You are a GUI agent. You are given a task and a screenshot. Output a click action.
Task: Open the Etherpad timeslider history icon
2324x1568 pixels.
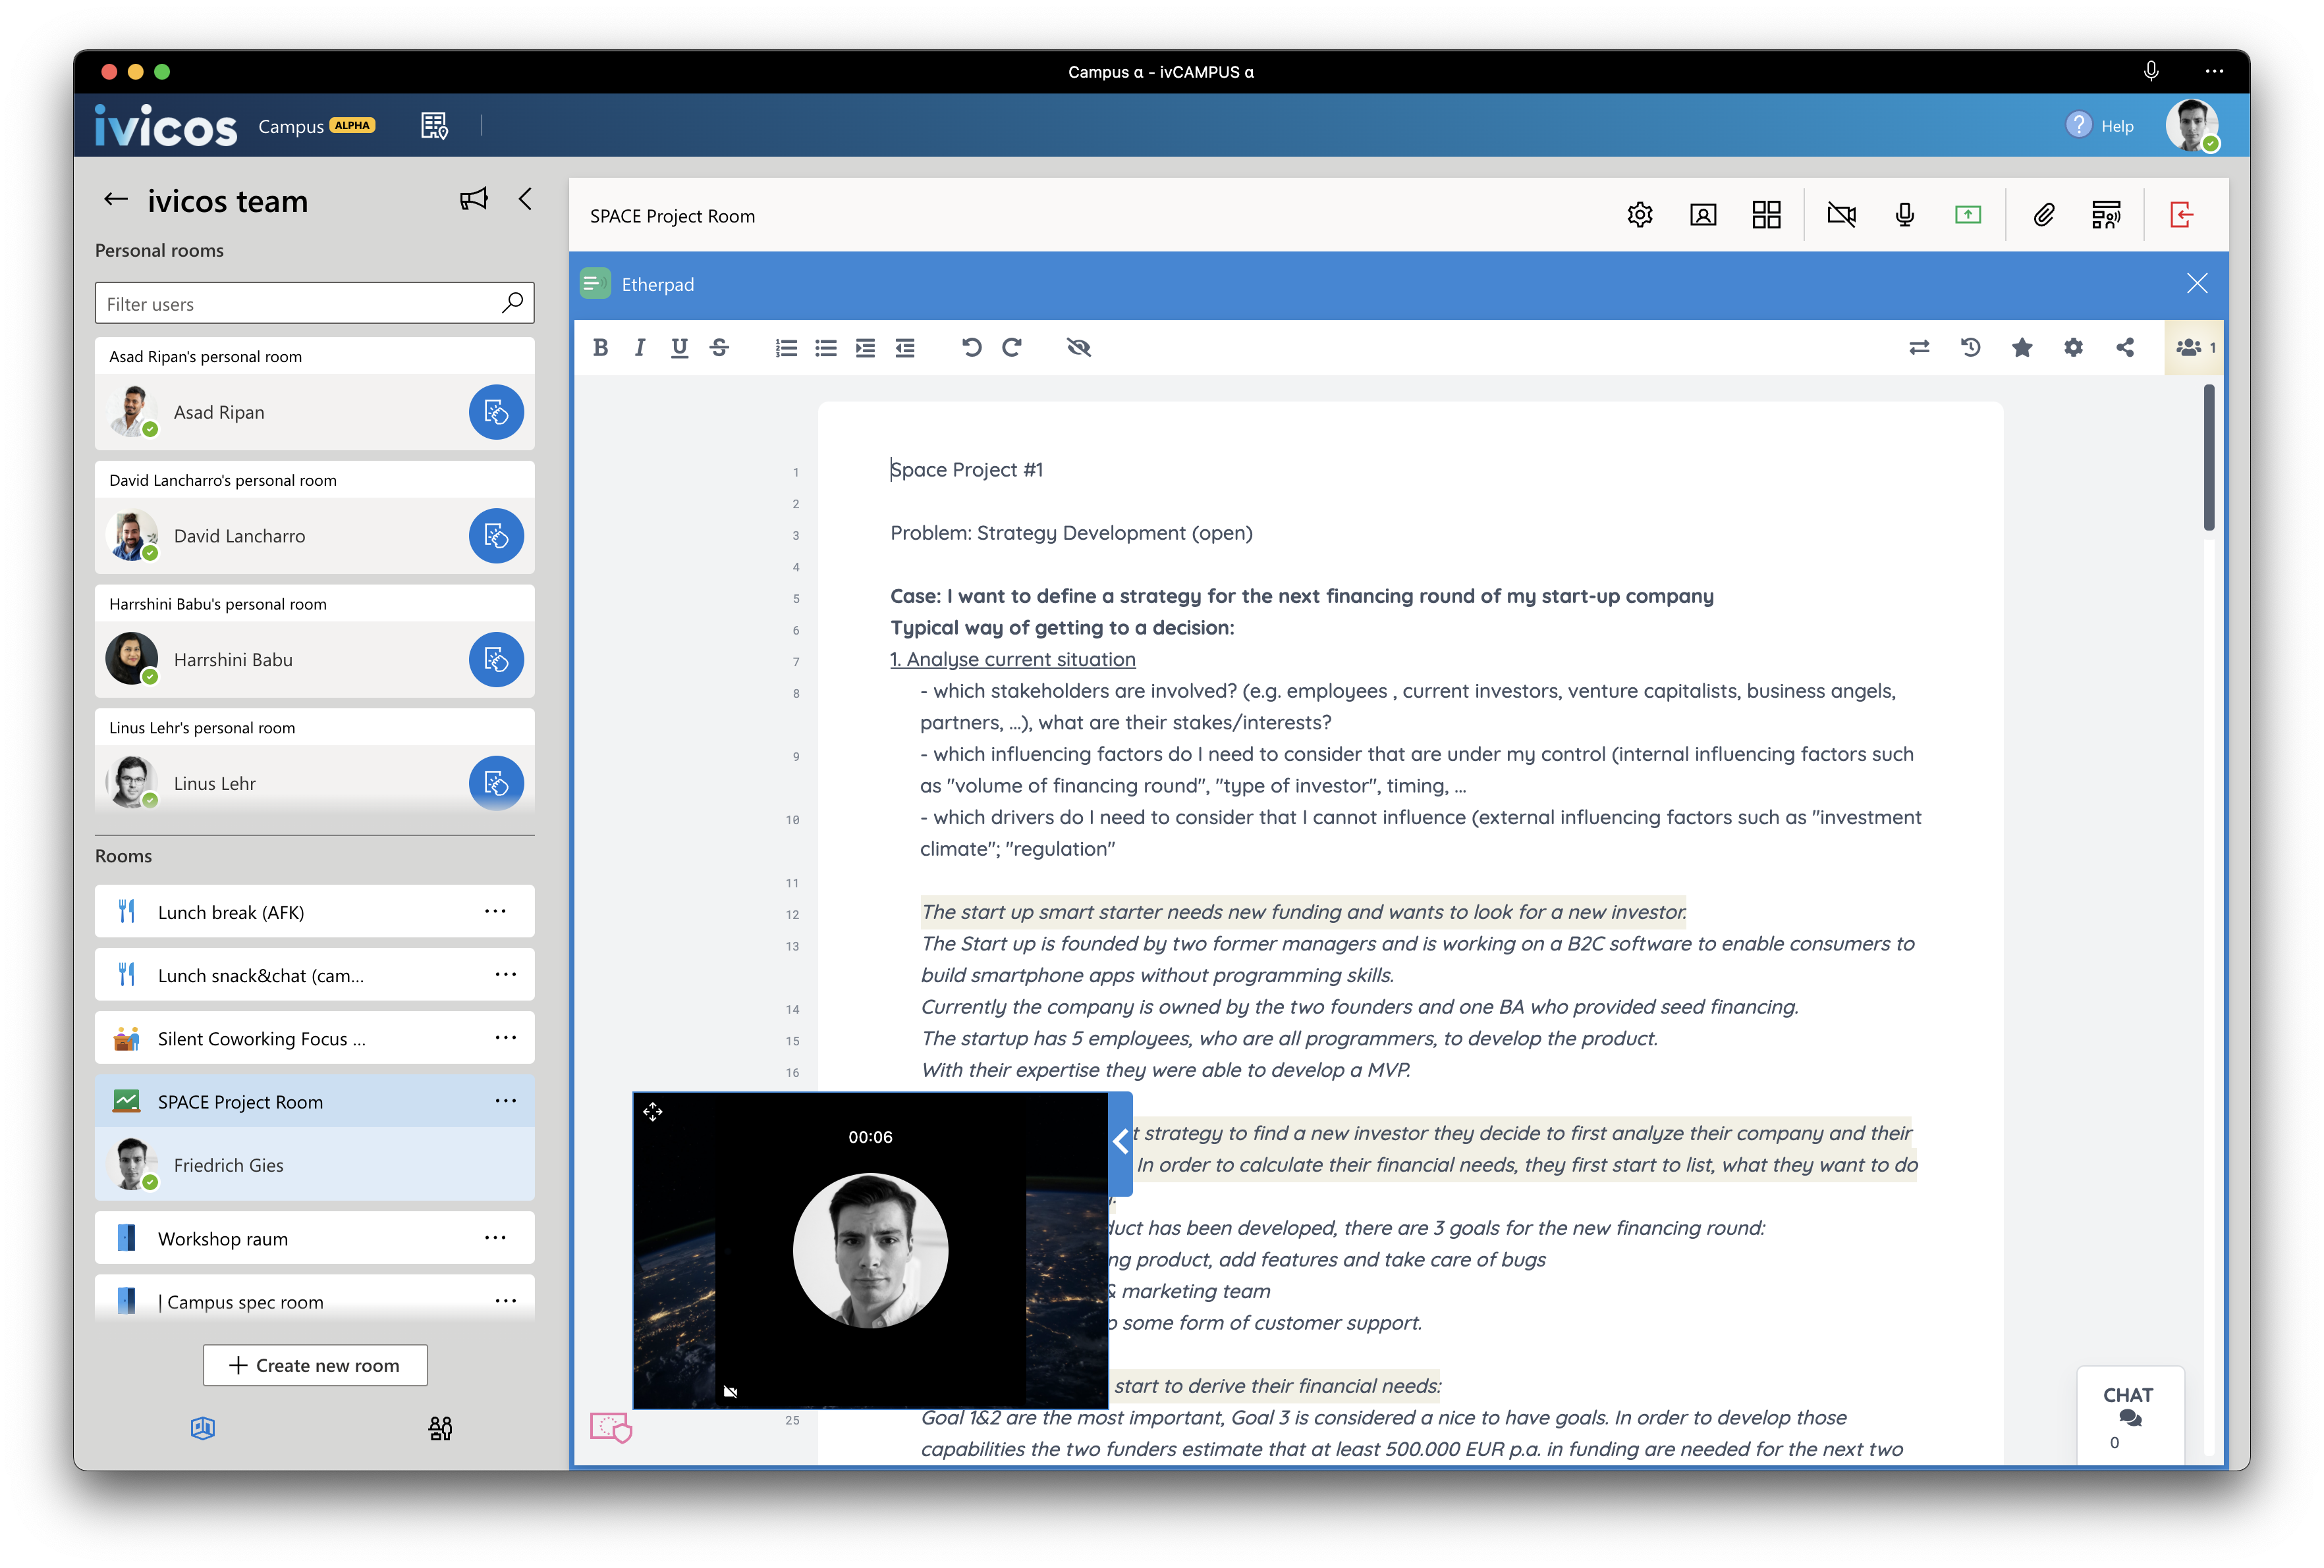(1970, 347)
